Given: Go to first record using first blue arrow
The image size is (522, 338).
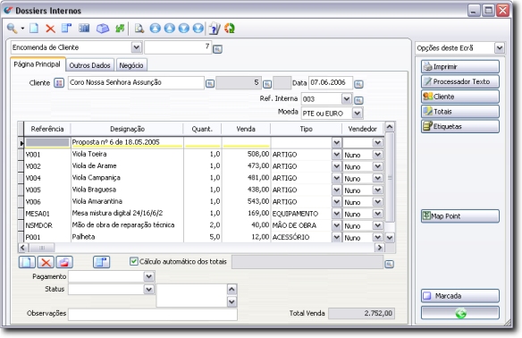Looking at the screenshot, I should click(155, 29).
